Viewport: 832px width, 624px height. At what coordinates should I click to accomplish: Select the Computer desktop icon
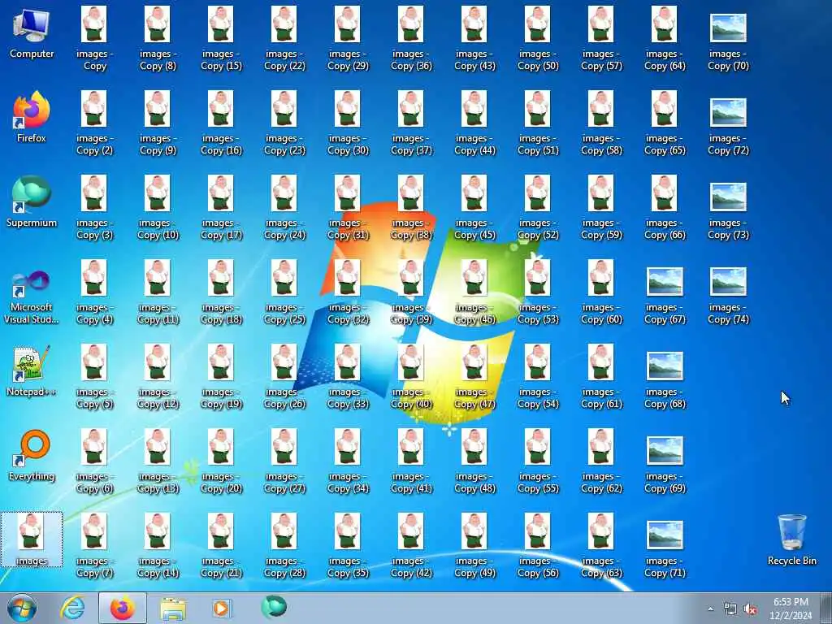pos(32,34)
